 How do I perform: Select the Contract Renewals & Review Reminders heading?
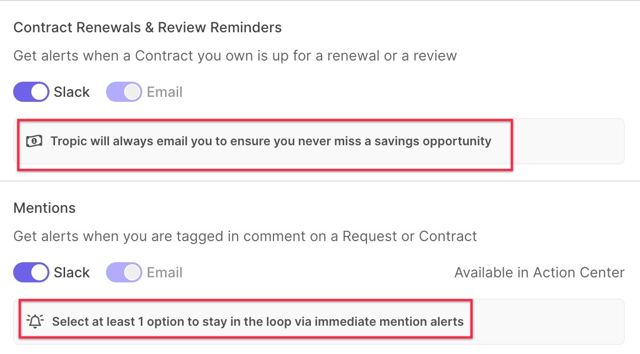[147, 27]
